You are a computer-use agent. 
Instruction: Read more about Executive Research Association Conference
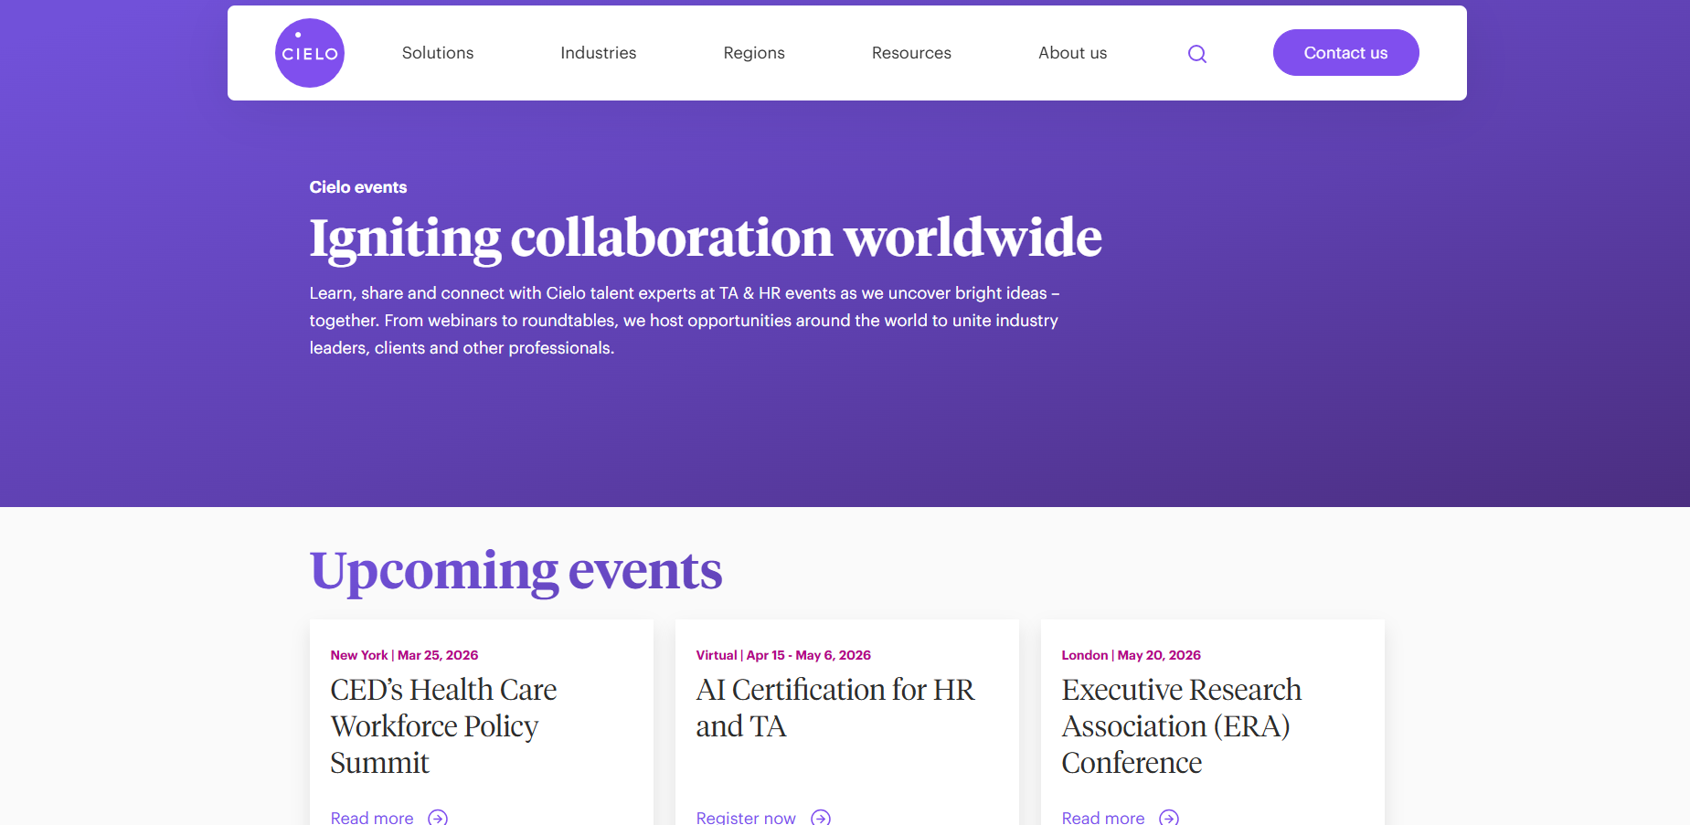[1103, 817]
